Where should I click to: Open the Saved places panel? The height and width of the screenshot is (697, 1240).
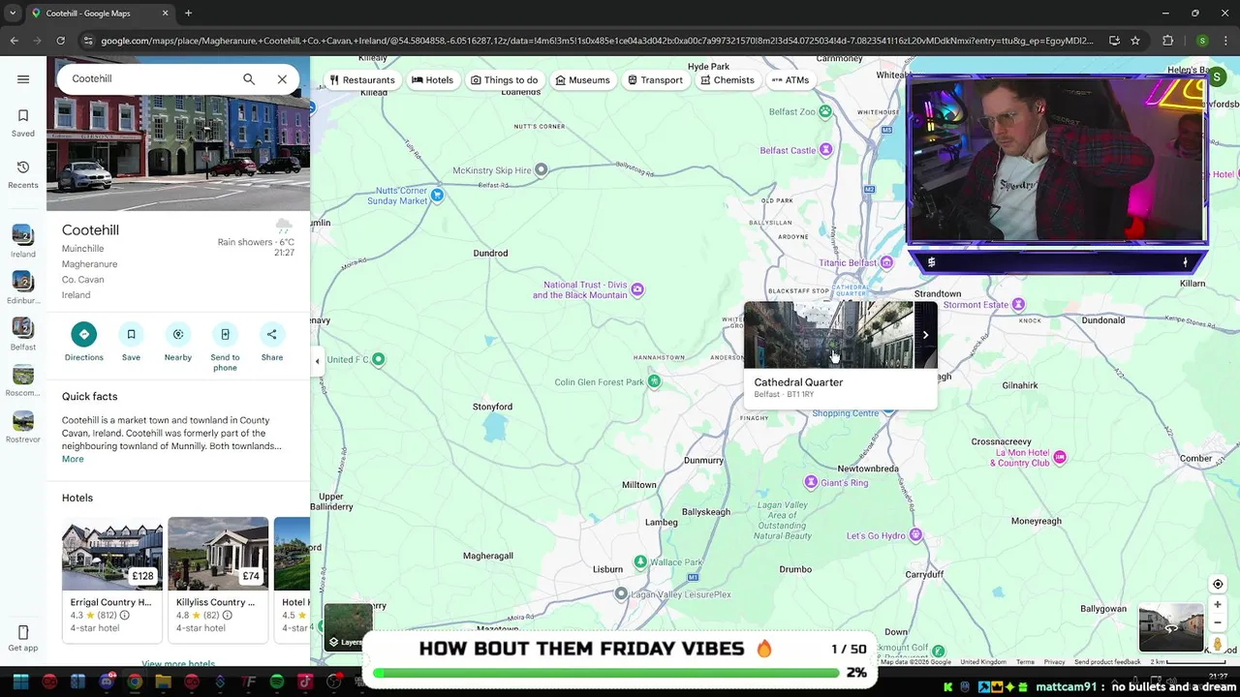(x=23, y=123)
